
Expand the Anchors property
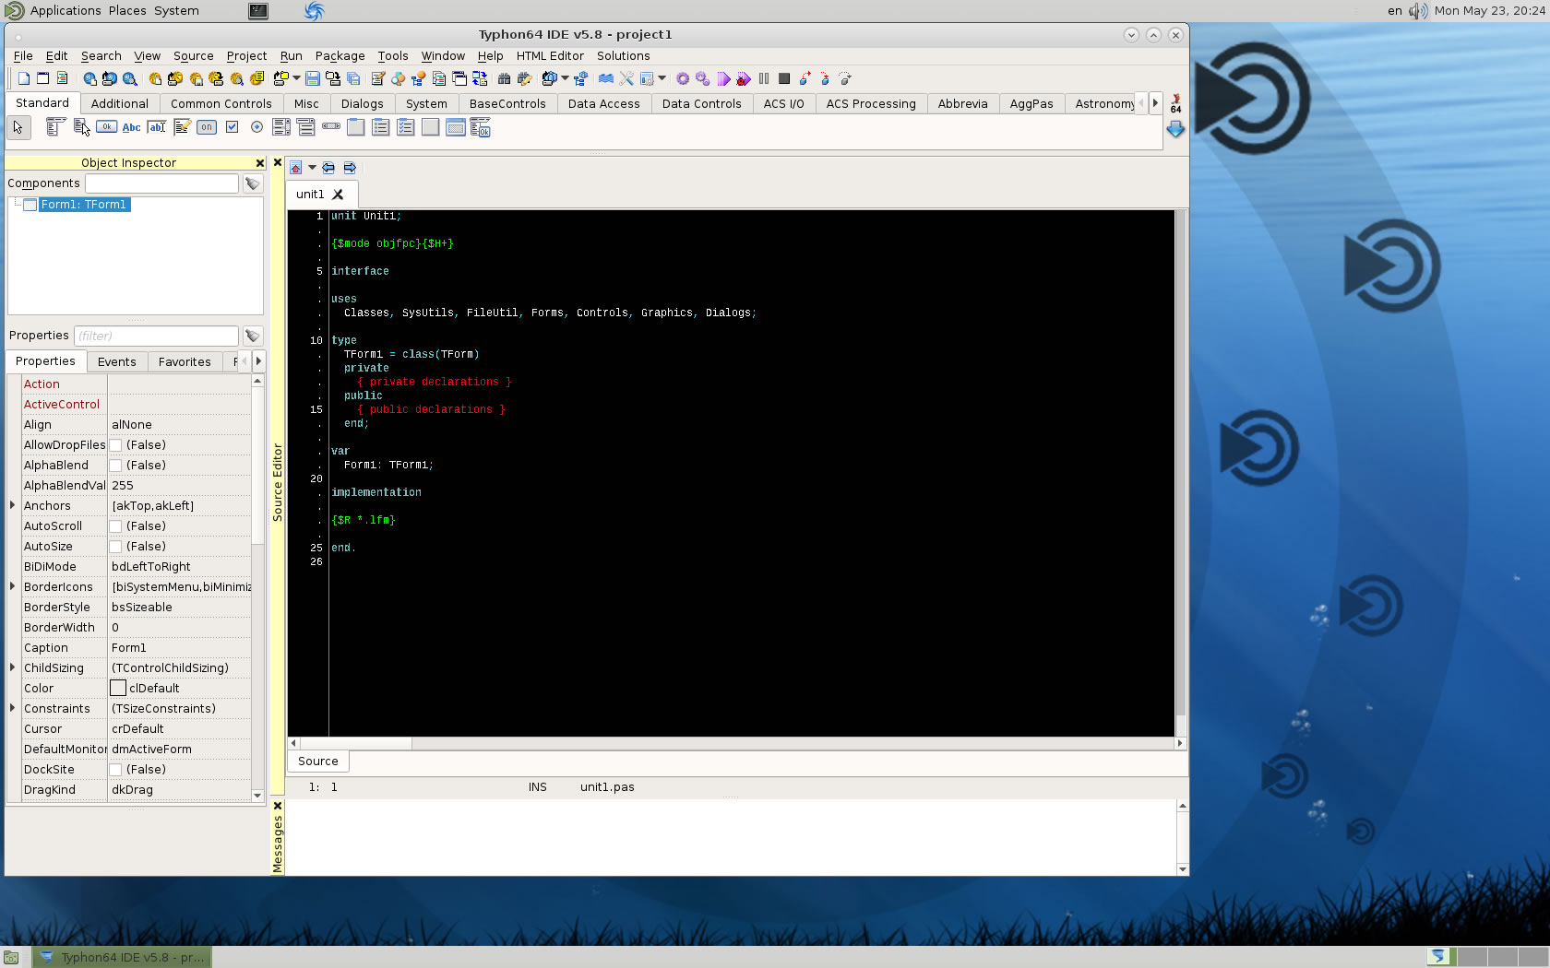pyautogui.click(x=13, y=505)
